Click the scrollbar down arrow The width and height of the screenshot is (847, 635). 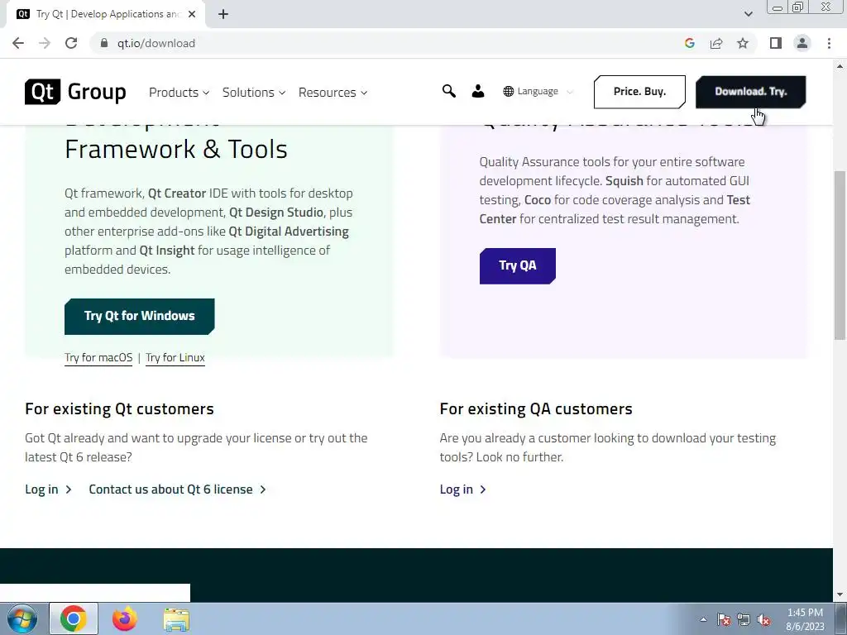[840, 595]
